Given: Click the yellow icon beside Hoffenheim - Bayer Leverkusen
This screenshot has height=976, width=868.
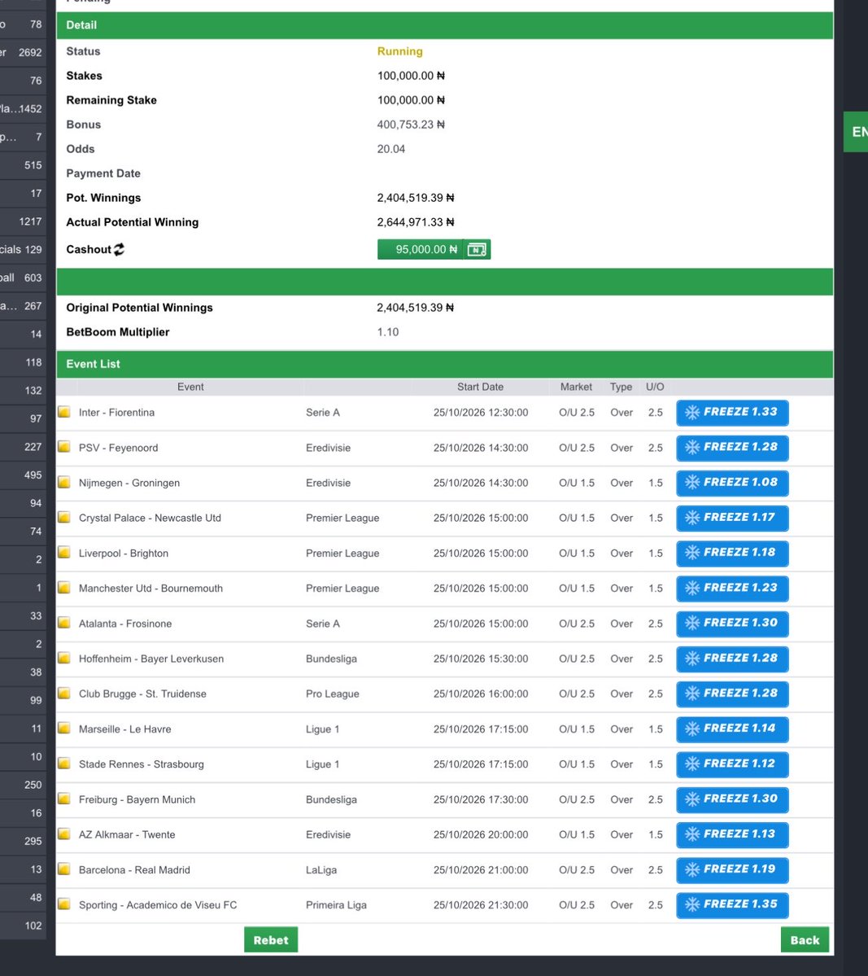Looking at the screenshot, I should tap(64, 658).
